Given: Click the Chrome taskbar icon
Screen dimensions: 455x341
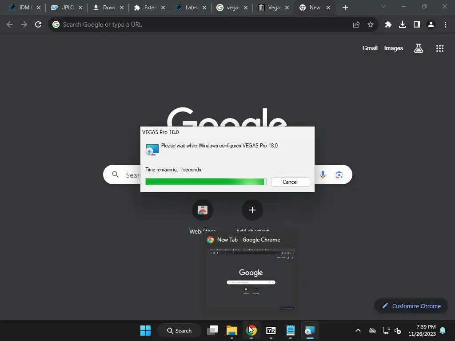Looking at the screenshot, I should [x=251, y=330].
